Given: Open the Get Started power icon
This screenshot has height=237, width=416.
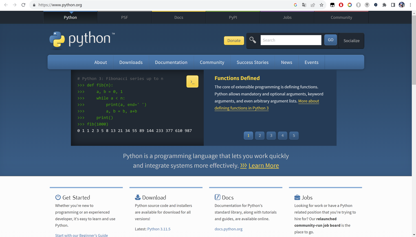Looking at the screenshot, I should point(57,197).
